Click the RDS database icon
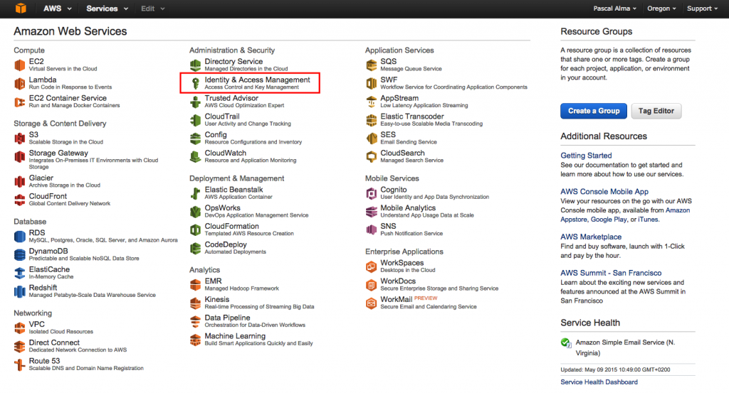The image size is (729, 395). coord(19,237)
